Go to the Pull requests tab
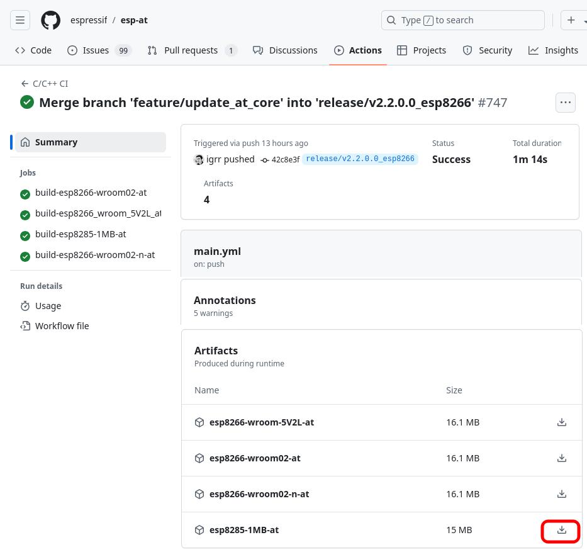Viewport: 587px width, 552px height. point(191,50)
